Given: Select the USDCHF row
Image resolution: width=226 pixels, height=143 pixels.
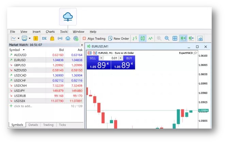Looking at the screenshot, I should 46,80.
